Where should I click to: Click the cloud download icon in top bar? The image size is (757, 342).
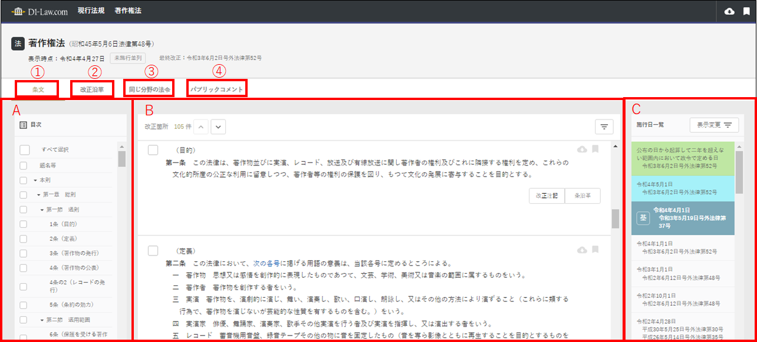click(x=729, y=11)
